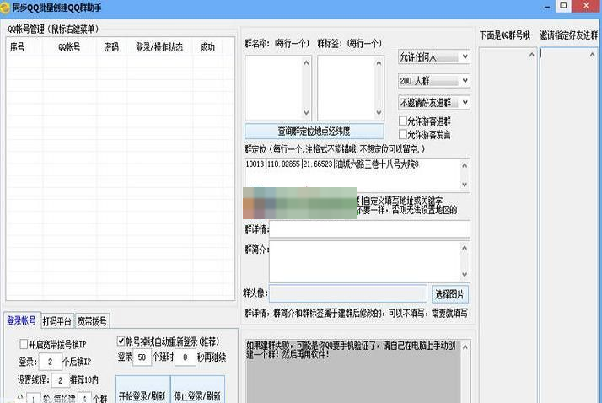Focus the 群标签 text area
Screen dimensions: 602x403
351,88
